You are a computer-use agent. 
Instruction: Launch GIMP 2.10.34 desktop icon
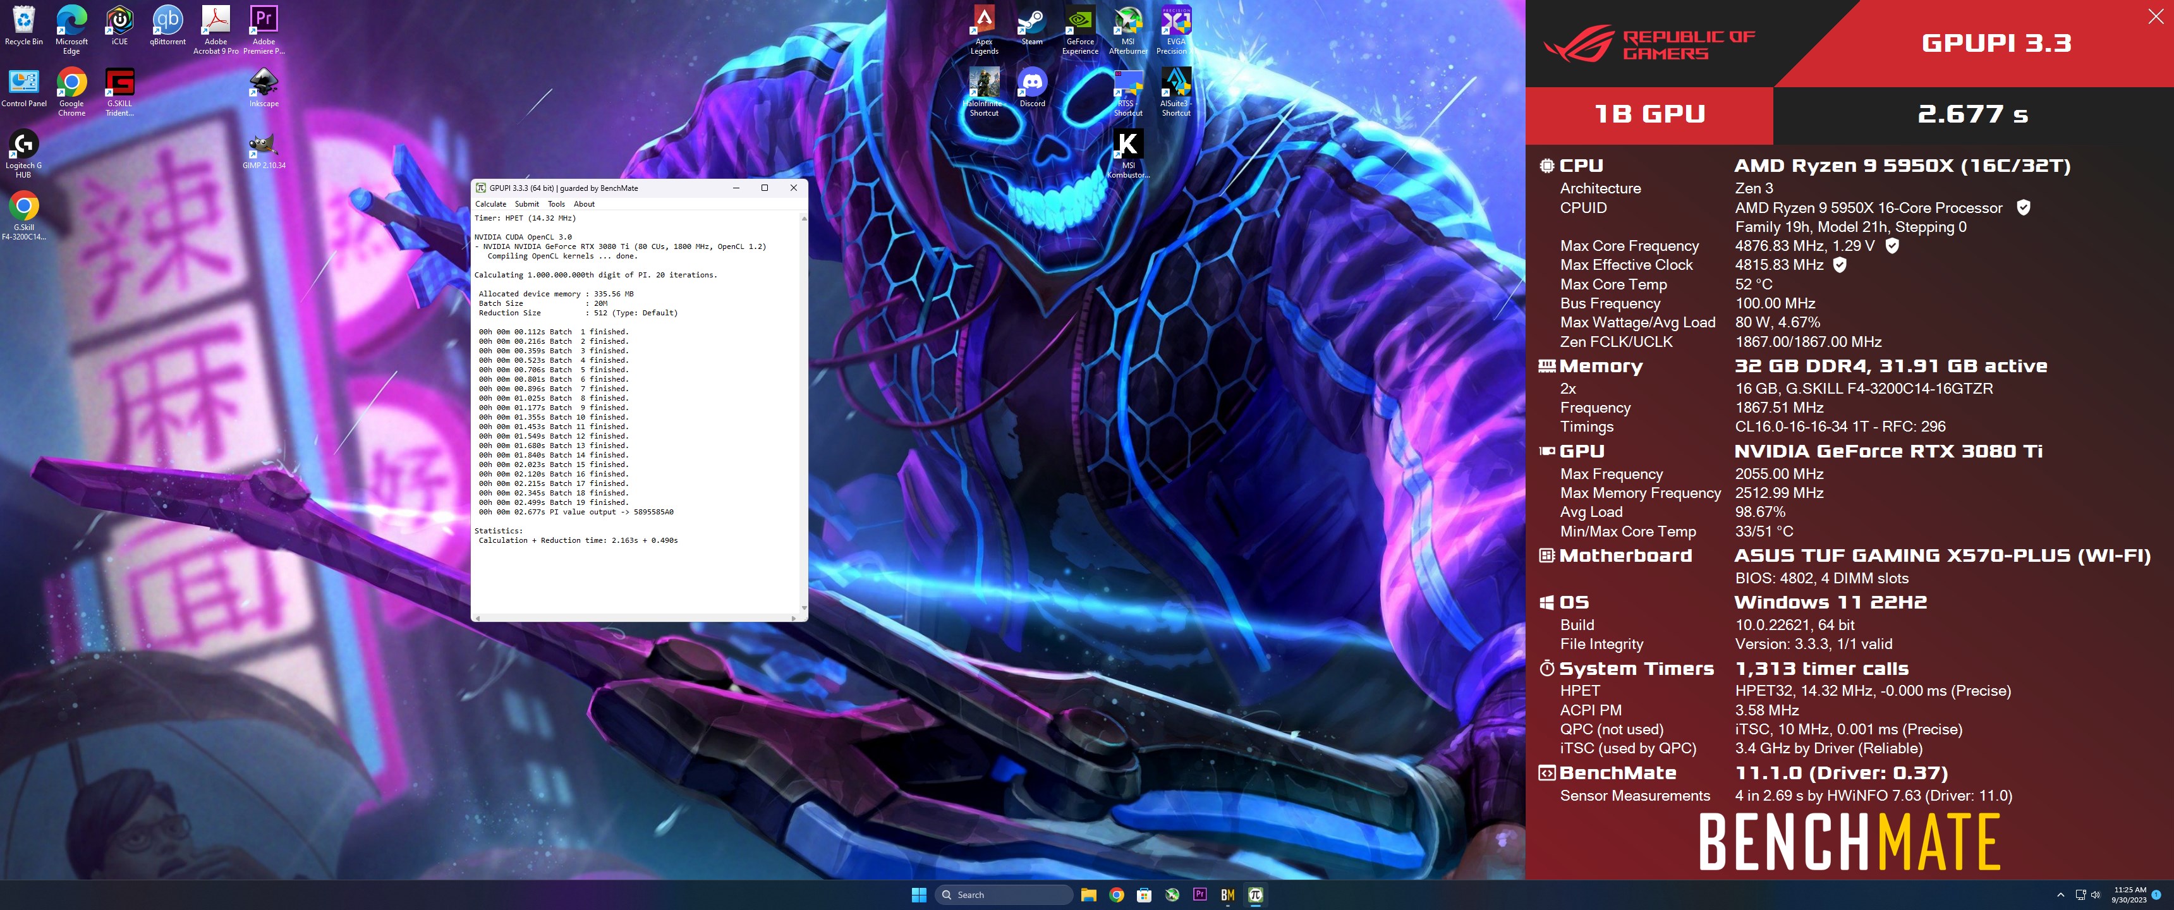coord(264,150)
